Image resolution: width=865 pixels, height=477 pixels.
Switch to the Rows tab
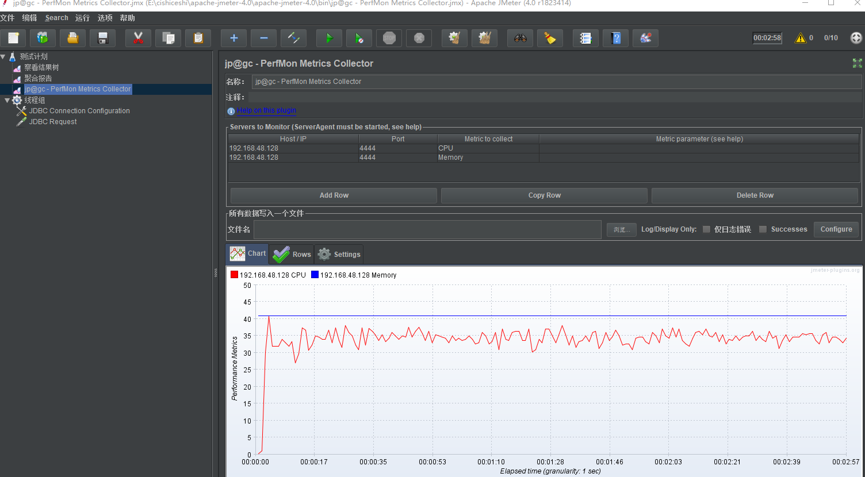[292, 254]
